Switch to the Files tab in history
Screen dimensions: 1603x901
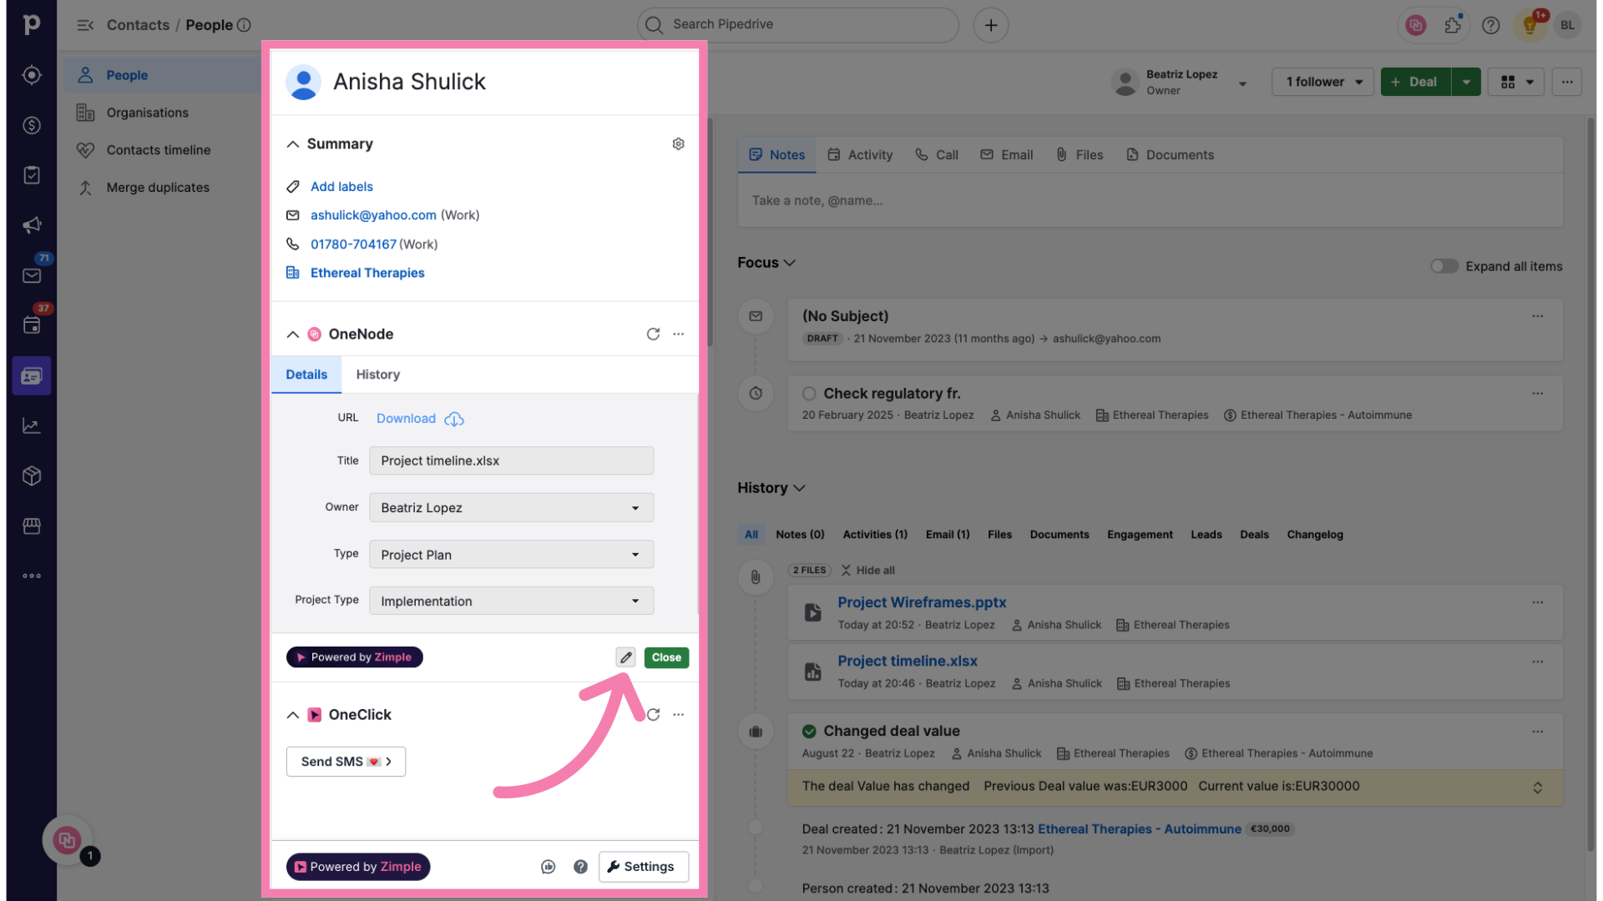point(999,534)
